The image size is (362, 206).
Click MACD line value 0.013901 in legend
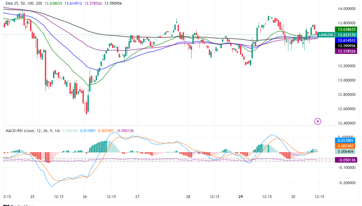tap(88, 131)
